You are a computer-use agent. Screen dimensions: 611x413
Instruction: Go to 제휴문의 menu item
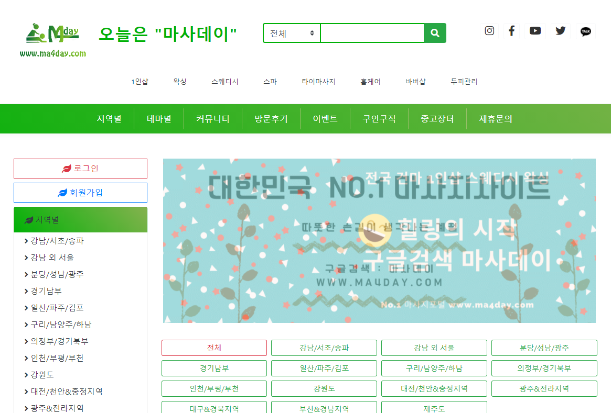click(496, 119)
